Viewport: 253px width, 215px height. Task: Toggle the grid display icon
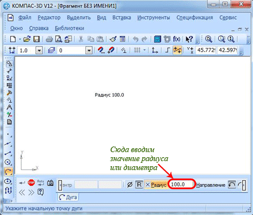tap(137, 50)
